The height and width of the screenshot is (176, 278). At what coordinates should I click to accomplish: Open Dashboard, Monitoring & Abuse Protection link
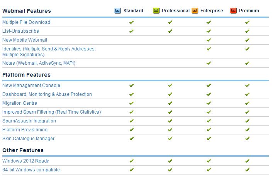click(x=47, y=94)
